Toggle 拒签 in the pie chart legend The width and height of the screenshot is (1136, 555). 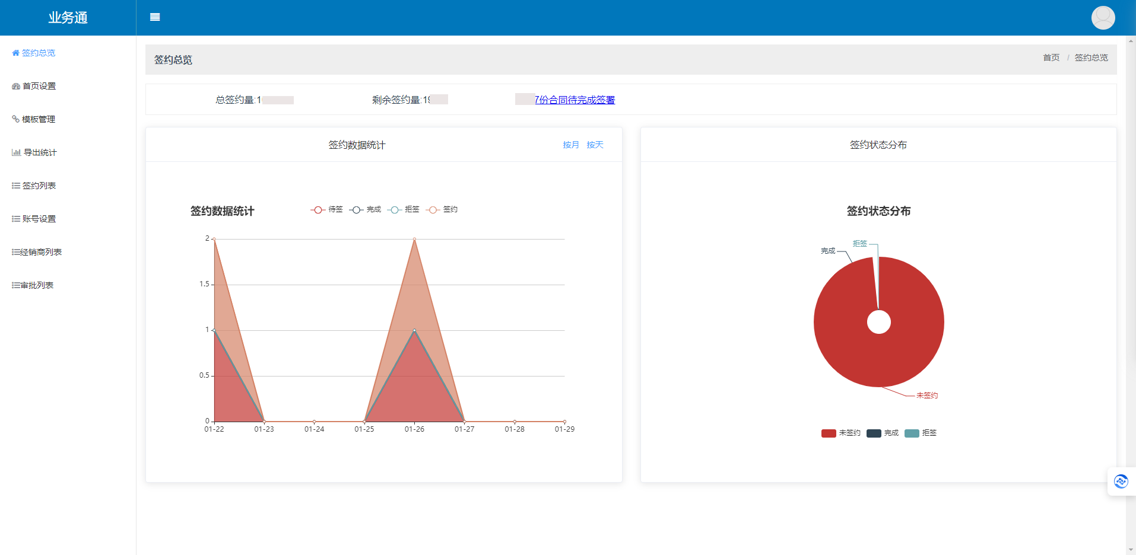921,433
